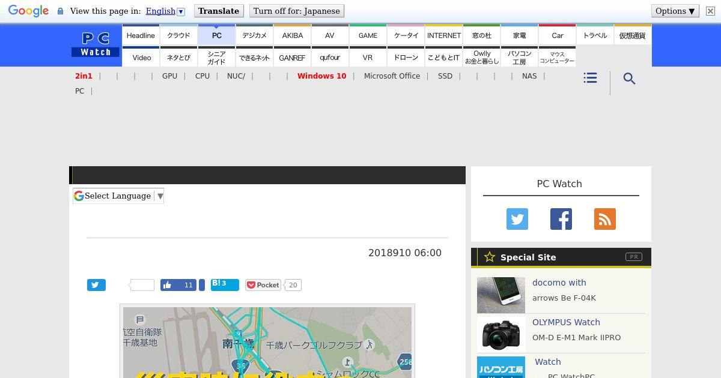Open the 家電 navigation tab
The height and width of the screenshot is (378, 721).
point(519,35)
